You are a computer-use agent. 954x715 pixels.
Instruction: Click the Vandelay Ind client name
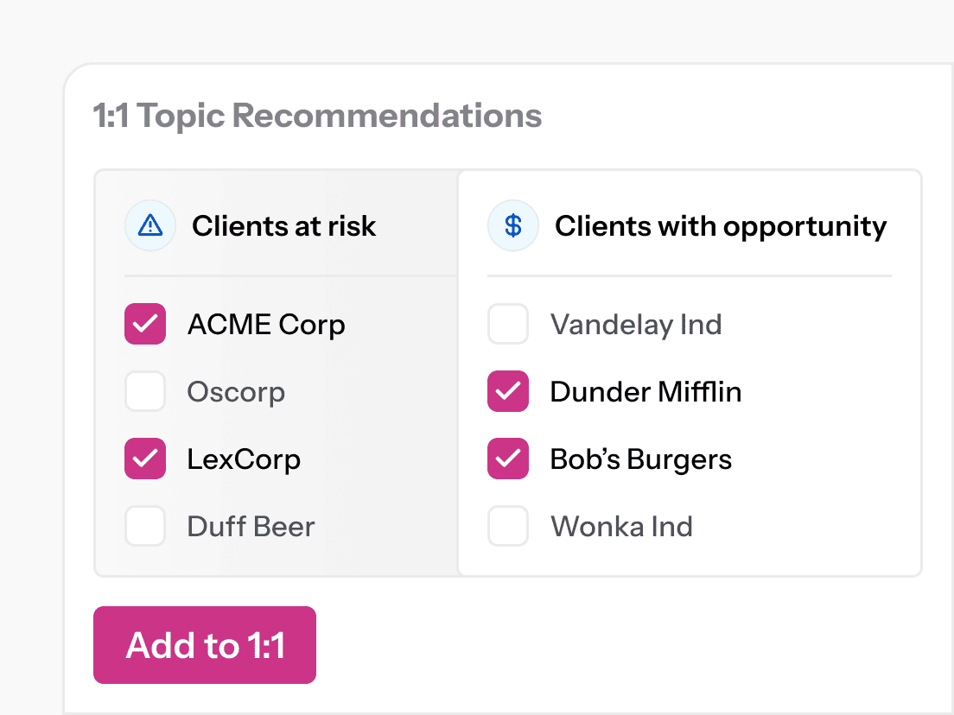click(636, 325)
